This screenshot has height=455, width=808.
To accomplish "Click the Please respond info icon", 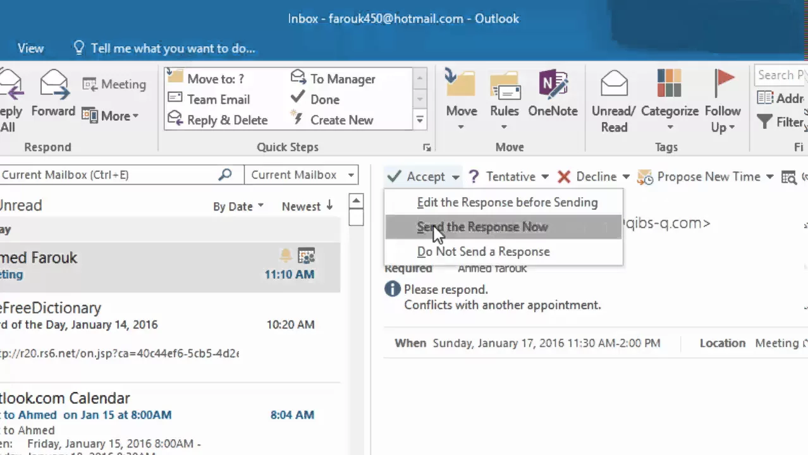I will point(393,289).
